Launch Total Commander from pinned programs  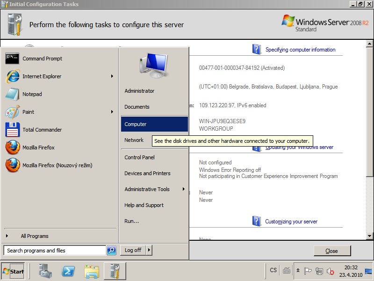click(x=42, y=130)
